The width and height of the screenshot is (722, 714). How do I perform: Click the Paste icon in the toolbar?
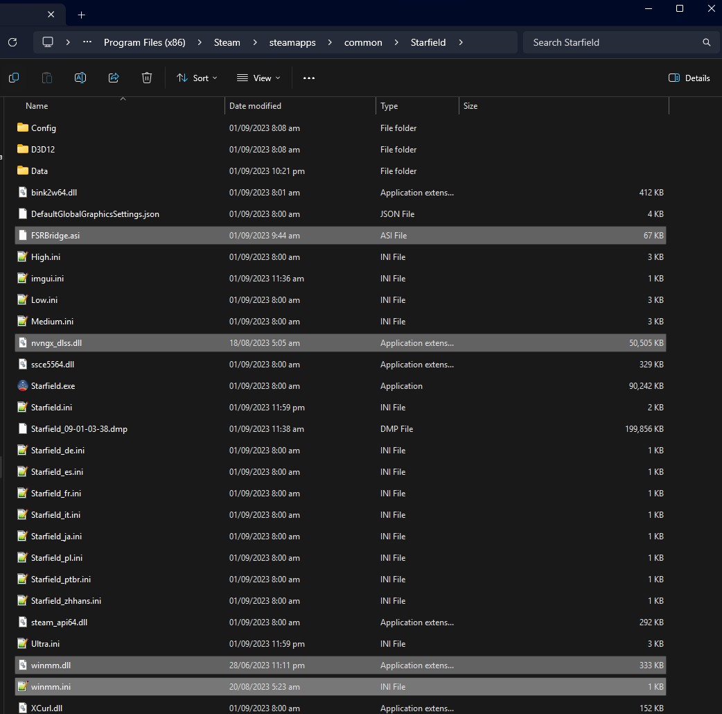(x=47, y=78)
